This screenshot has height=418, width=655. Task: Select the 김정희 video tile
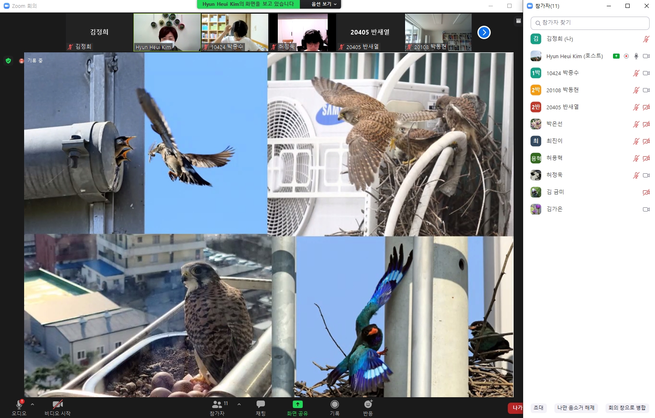coord(99,32)
